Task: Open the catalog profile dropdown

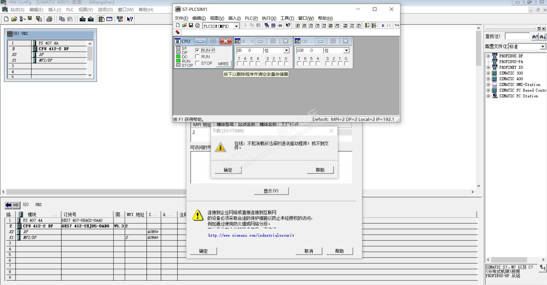Action: 543,47
